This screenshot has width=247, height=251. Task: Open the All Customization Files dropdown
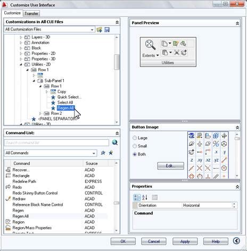[50, 29]
